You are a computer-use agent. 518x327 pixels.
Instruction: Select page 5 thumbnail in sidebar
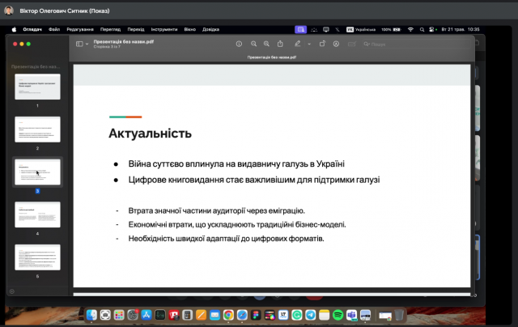[x=38, y=257]
